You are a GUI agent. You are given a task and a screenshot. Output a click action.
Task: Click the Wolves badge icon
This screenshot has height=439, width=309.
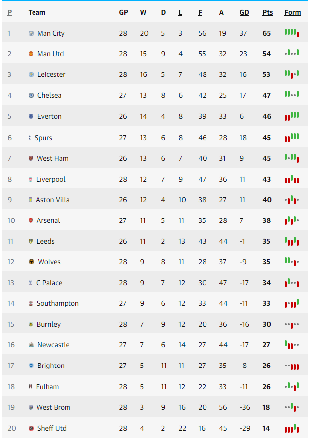(32, 262)
